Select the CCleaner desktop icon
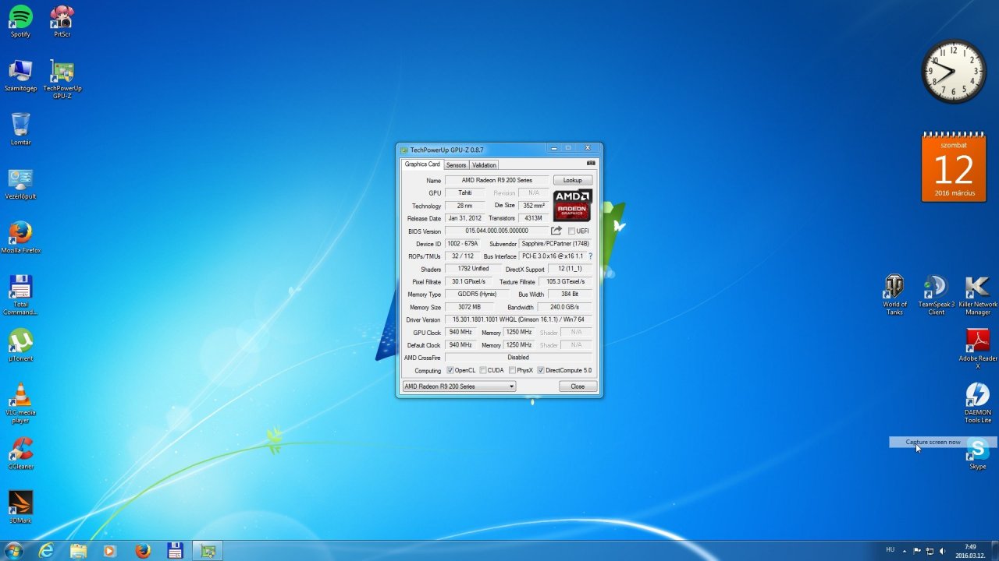This screenshot has height=561, width=999. tap(20, 453)
